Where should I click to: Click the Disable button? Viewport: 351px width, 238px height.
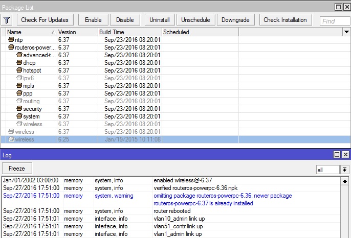[125, 20]
